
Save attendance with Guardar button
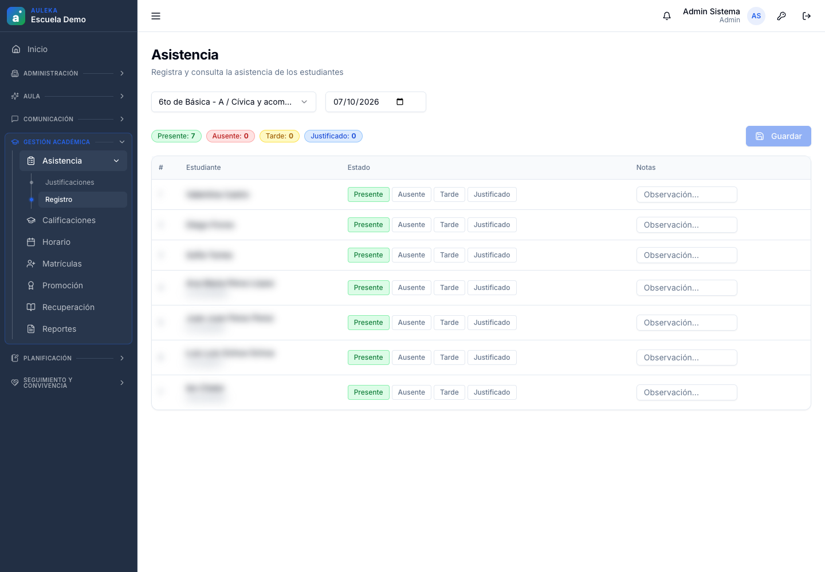point(779,136)
